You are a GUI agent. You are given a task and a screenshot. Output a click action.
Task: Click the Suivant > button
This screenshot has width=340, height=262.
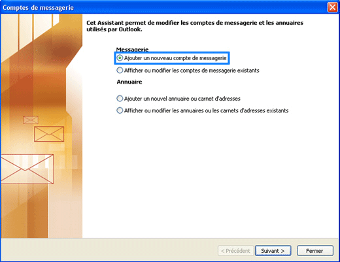[x=273, y=251]
